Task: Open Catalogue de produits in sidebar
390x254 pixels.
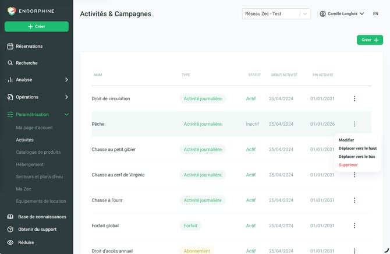Action: 38,152
